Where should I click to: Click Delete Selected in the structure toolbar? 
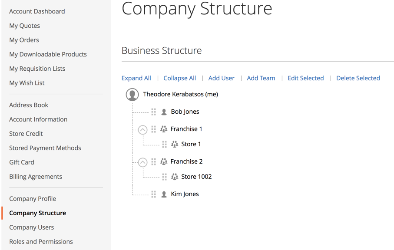point(358,78)
